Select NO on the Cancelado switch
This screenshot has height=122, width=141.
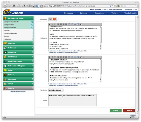tap(54, 19)
